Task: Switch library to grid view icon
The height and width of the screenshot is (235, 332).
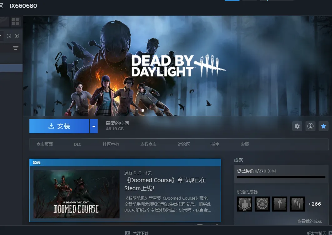Action: (x=15, y=22)
